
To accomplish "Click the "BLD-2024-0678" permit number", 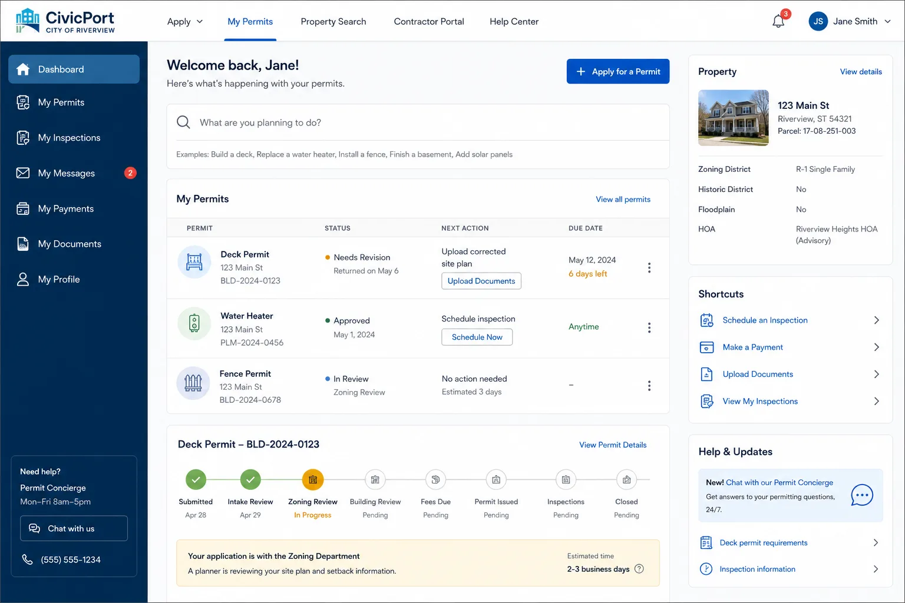I will point(250,400).
